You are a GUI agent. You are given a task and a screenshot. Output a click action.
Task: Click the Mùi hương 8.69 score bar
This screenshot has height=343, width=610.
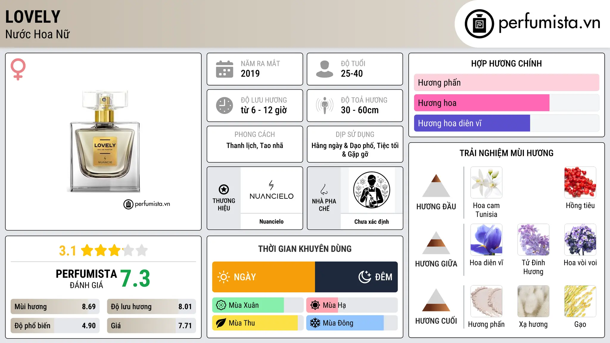pos(55,307)
